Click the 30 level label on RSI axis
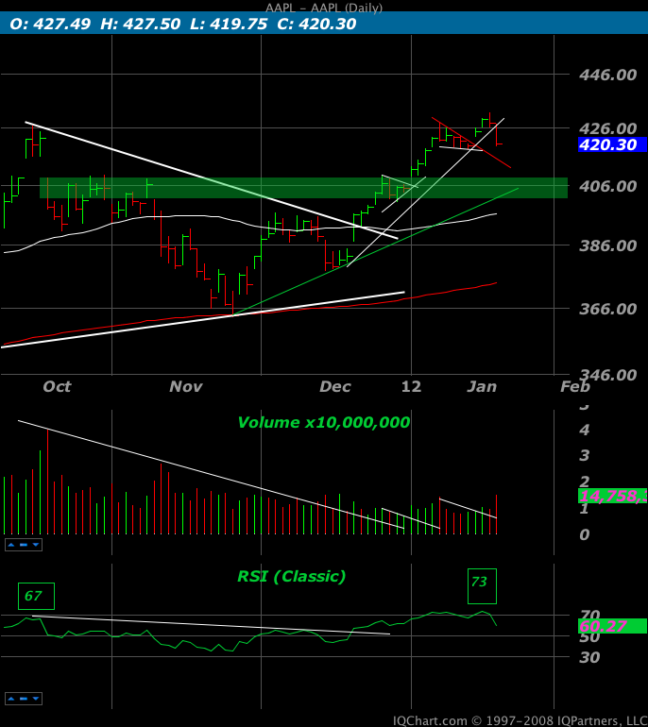Viewport: 648px width, 727px height. (589, 657)
